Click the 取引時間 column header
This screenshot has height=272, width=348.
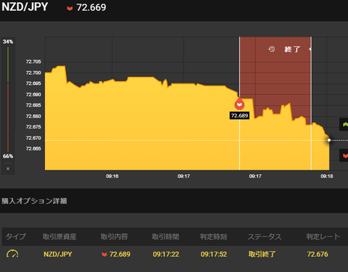click(x=165, y=236)
